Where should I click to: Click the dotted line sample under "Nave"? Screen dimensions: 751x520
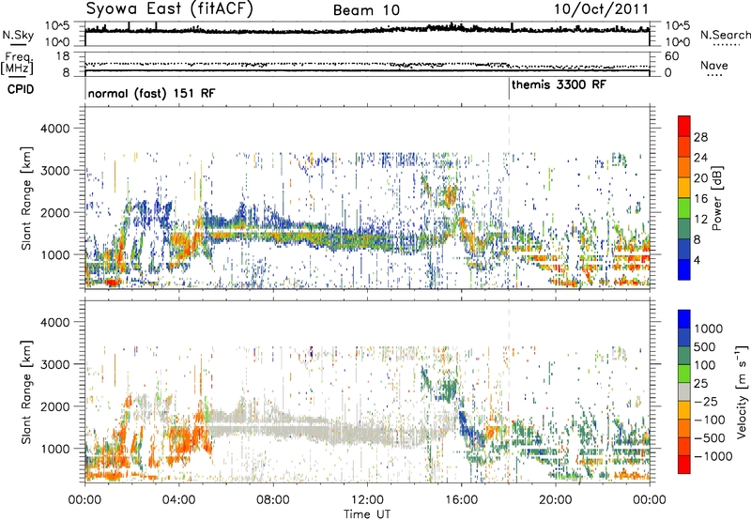point(714,75)
